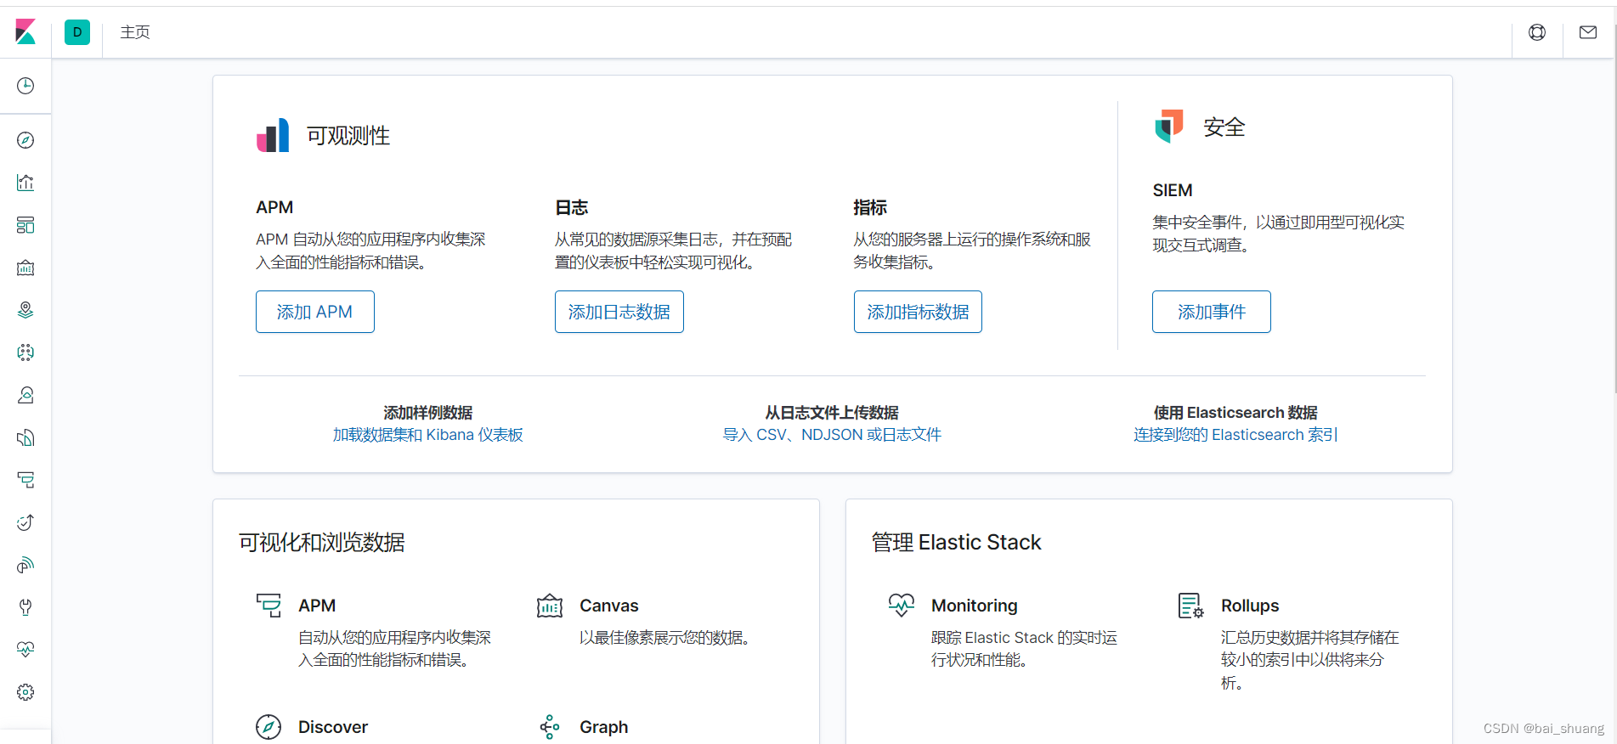Screen dimensions: 1617x744
Task: Click the Graph card icon
Action: [550, 727]
